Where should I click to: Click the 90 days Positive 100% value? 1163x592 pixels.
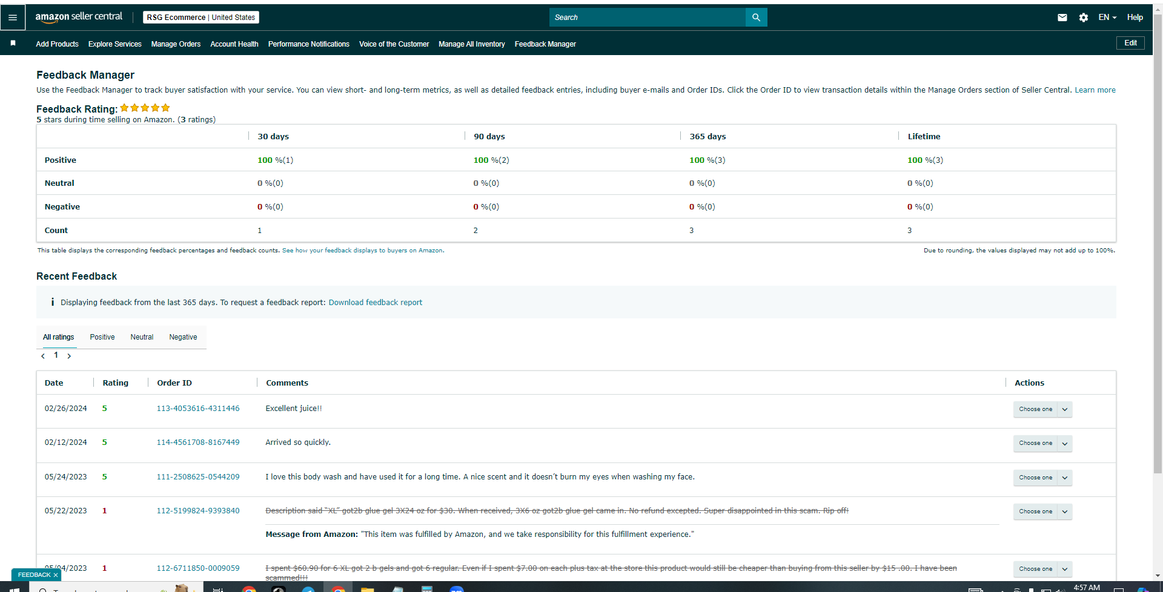[x=491, y=160]
